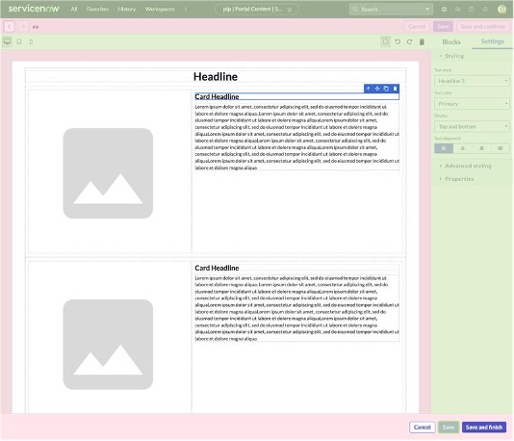
Task: Undo the last edit
Action: 398,42
